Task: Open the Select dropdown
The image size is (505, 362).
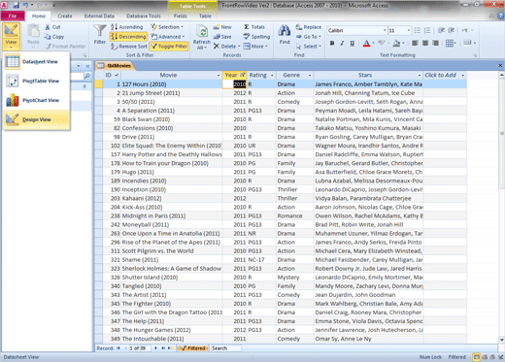Action: pyautogui.click(x=309, y=47)
